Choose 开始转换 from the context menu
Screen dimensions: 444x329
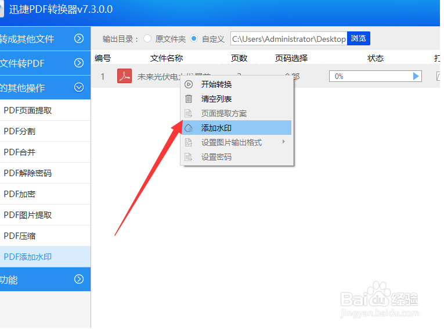tap(237, 84)
